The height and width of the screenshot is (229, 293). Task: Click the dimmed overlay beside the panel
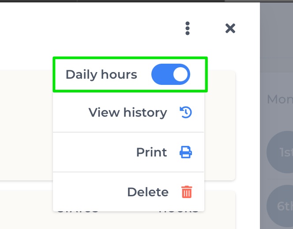pos(276,38)
